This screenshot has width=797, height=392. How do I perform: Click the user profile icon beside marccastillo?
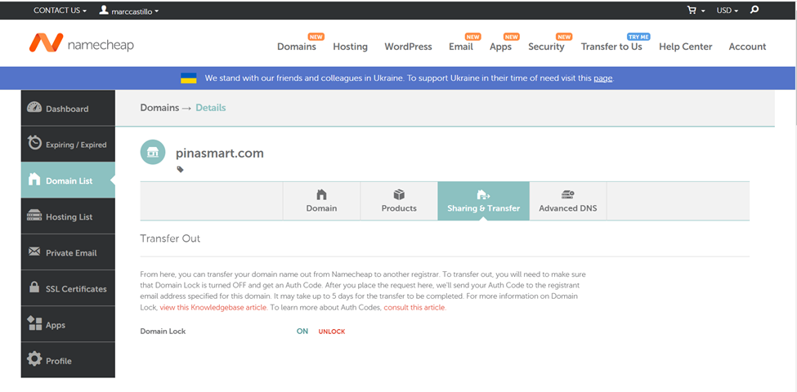point(104,10)
